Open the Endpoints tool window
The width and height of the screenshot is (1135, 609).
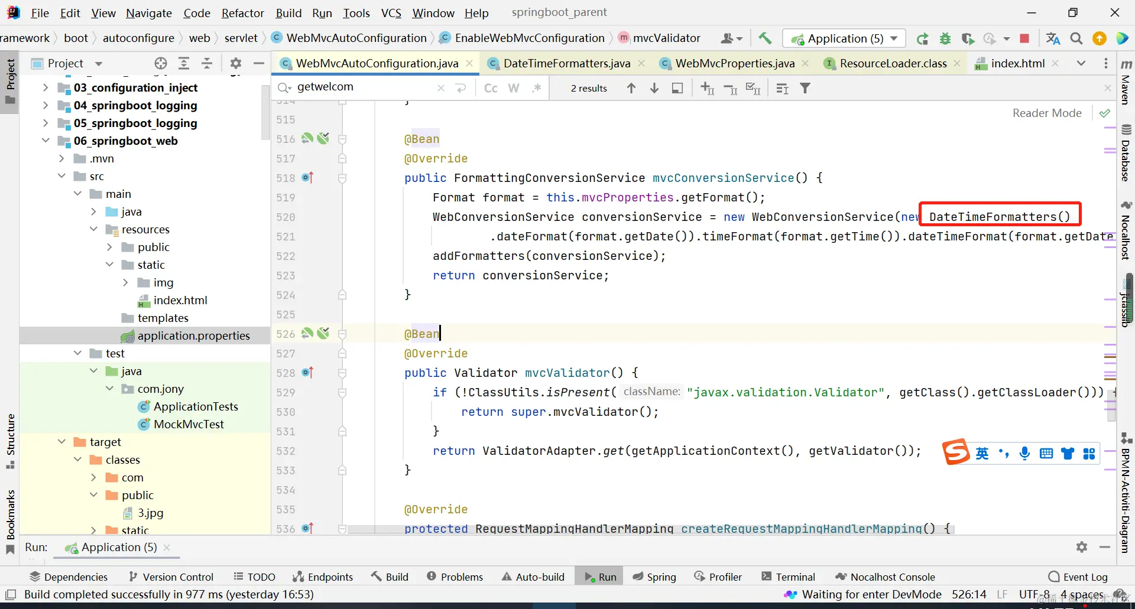coord(323,577)
